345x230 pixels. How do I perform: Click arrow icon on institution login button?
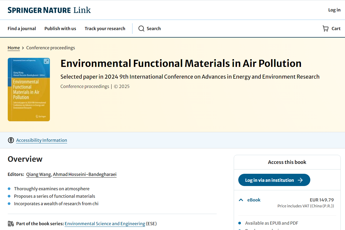(x=300, y=180)
